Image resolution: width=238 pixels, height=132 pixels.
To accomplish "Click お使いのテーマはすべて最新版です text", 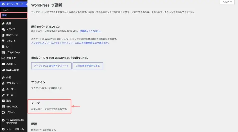I will (x=49, y=109).
